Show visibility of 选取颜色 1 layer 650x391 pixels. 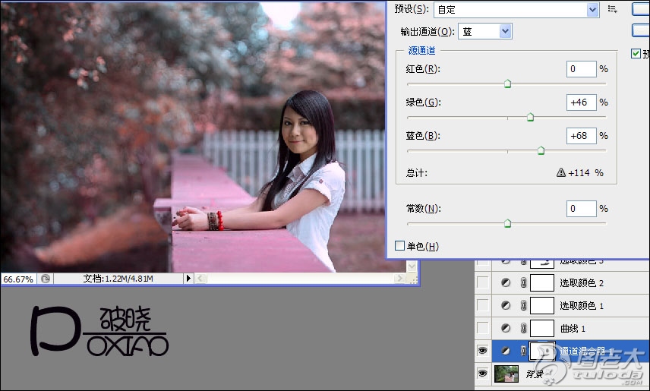(x=483, y=305)
